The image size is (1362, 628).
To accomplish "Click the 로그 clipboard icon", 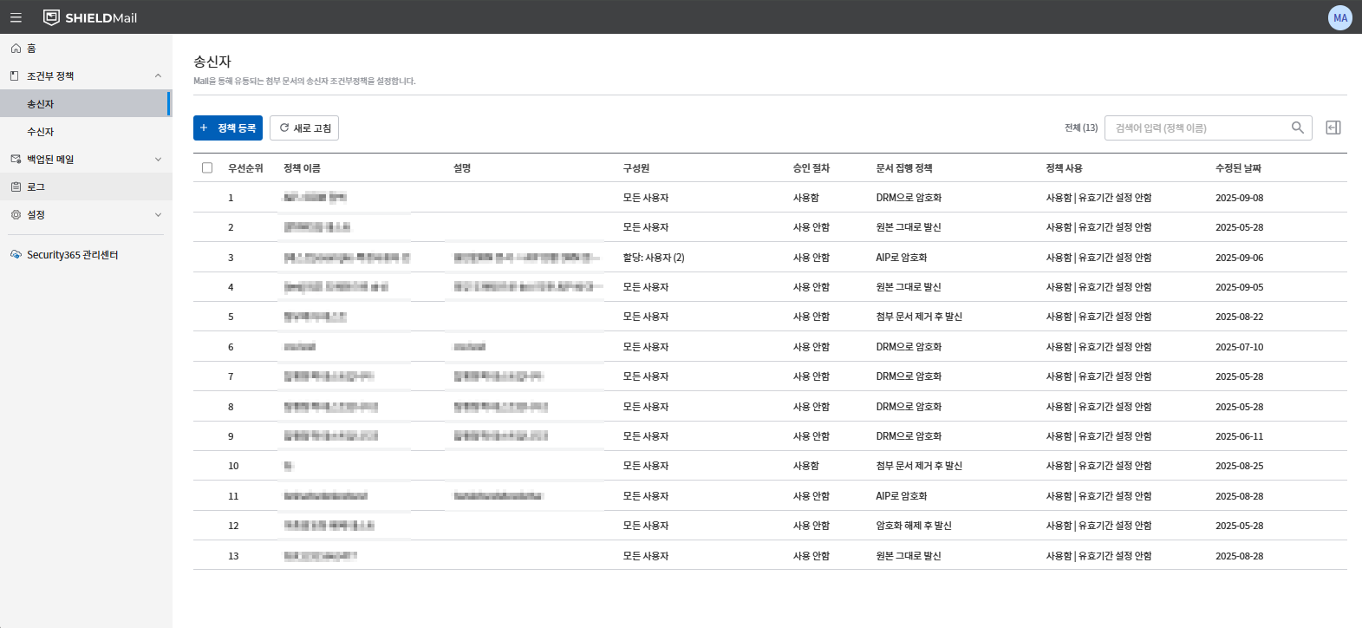I will pos(16,187).
